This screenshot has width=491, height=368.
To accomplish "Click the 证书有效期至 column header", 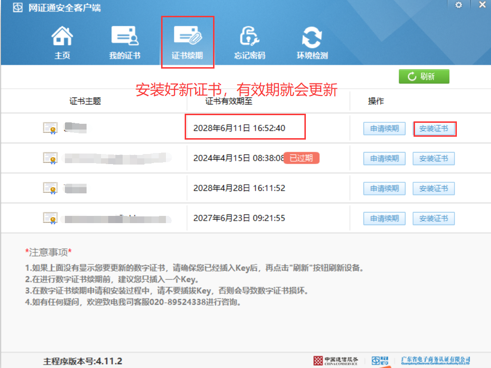I will click(229, 101).
